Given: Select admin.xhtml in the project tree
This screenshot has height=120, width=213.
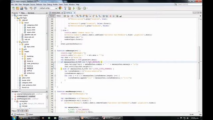Looking at the screenshot, I should [x=26, y=78].
